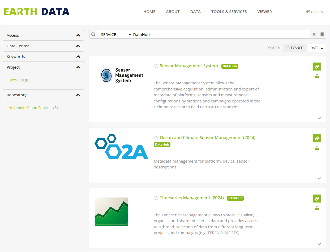Click the bookmark icon in search bar

322,34
